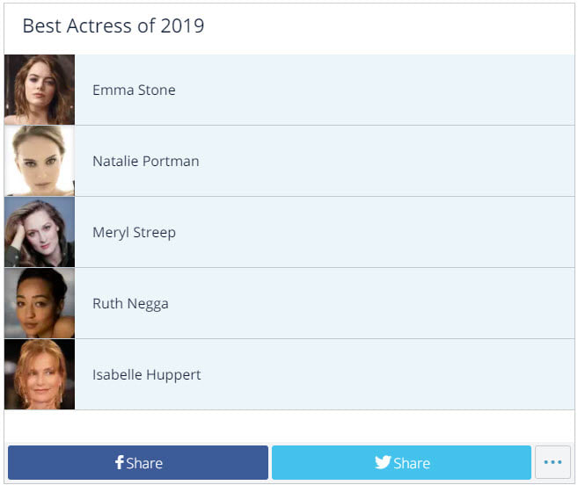Share the poll on Twitter
This screenshot has width=578, height=485.
point(401,462)
